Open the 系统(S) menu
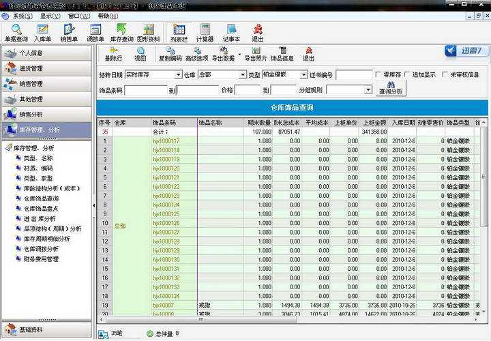Image resolution: width=491 pixels, height=341 pixels. tap(23, 16)
